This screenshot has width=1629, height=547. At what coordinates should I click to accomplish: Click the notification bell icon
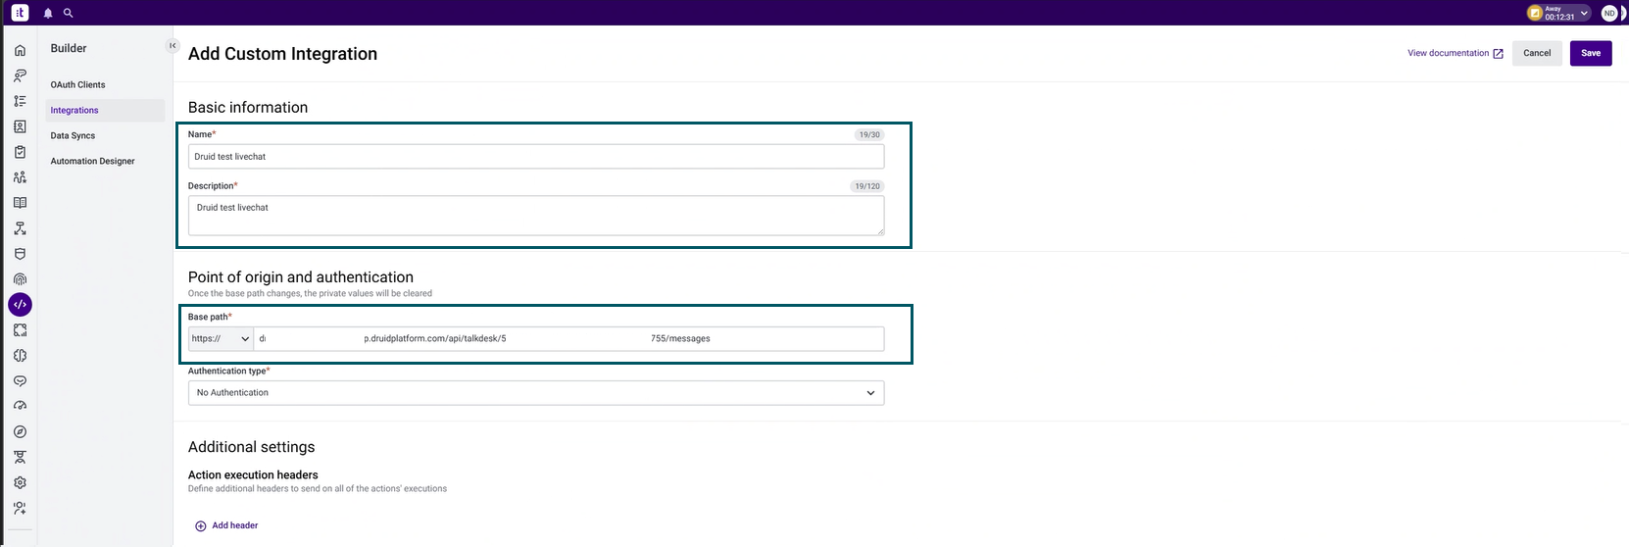pos(48,13)
